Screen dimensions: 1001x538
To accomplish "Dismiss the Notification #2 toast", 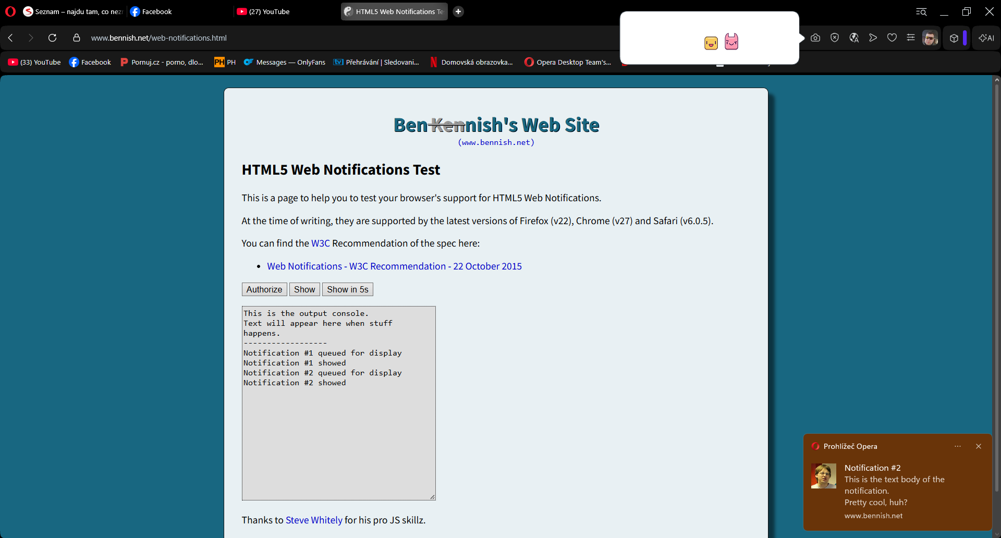I will coord(979,446).
